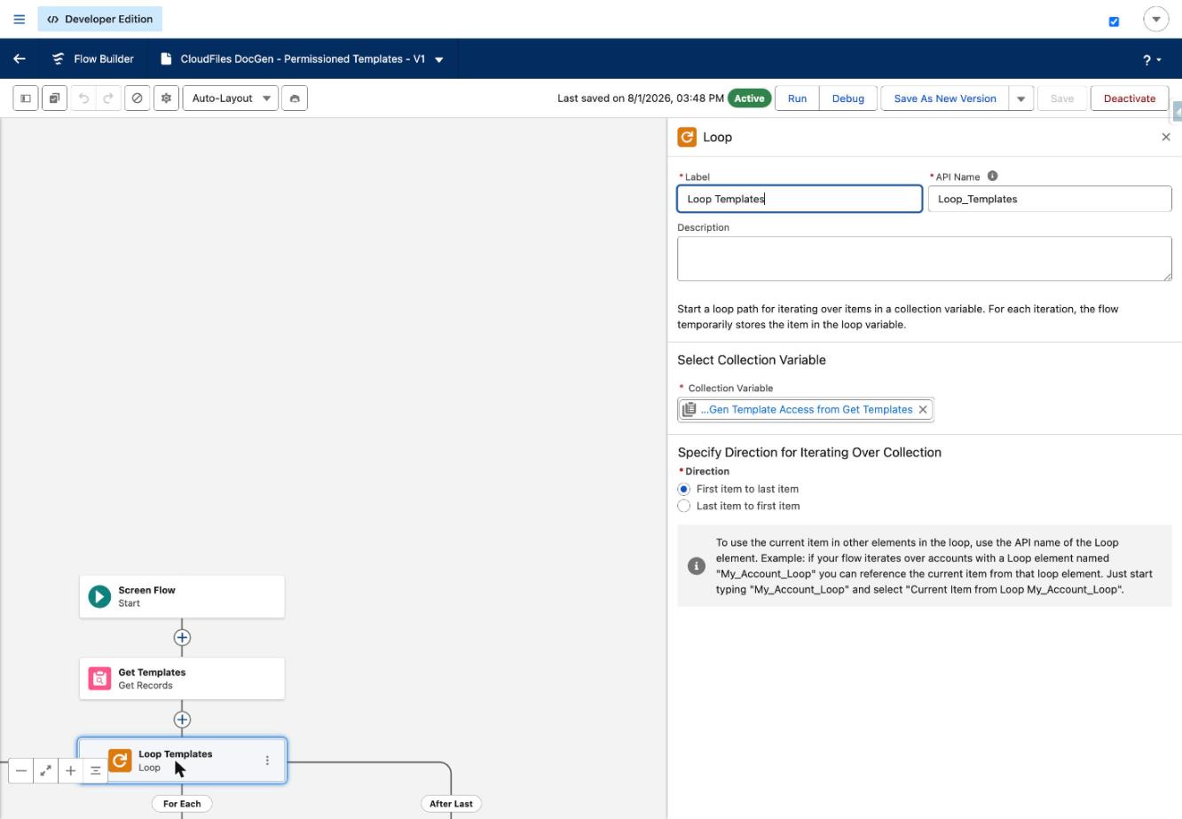Viewport: 1182px width, 819px height.
Task: Open the hamburger navigation menu
Action: [19, 19]
